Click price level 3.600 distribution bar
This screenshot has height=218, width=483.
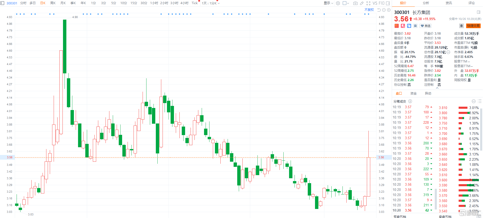click(x=469, y=180)
